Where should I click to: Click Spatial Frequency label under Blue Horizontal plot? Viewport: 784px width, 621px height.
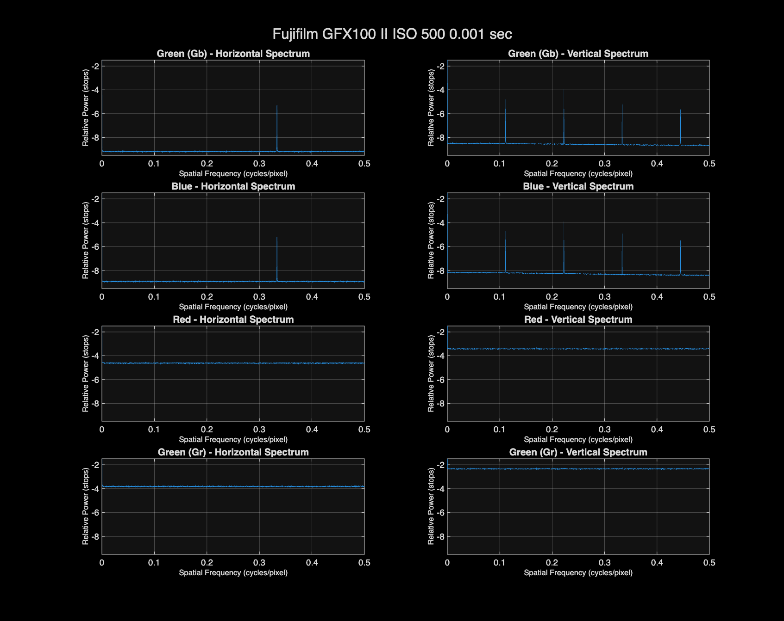(x=233, y=307)
